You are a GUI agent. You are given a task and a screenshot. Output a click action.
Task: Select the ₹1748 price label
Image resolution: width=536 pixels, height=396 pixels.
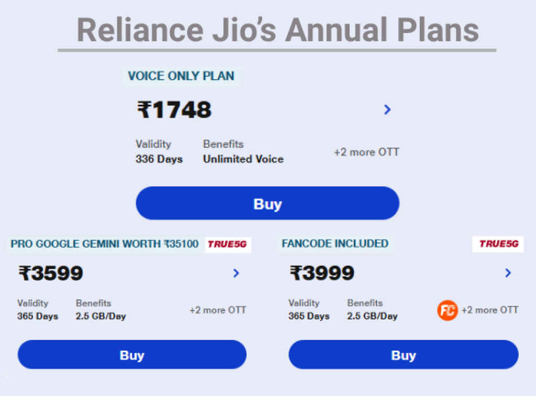coord(173,110)
